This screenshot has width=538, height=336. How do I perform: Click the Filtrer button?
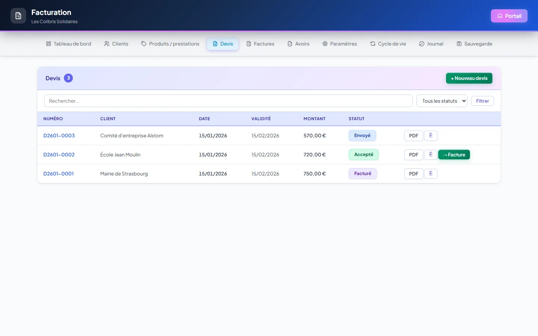click(482, 101)
